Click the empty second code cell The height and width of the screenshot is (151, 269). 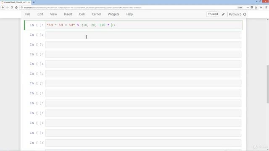coord(143,35)
